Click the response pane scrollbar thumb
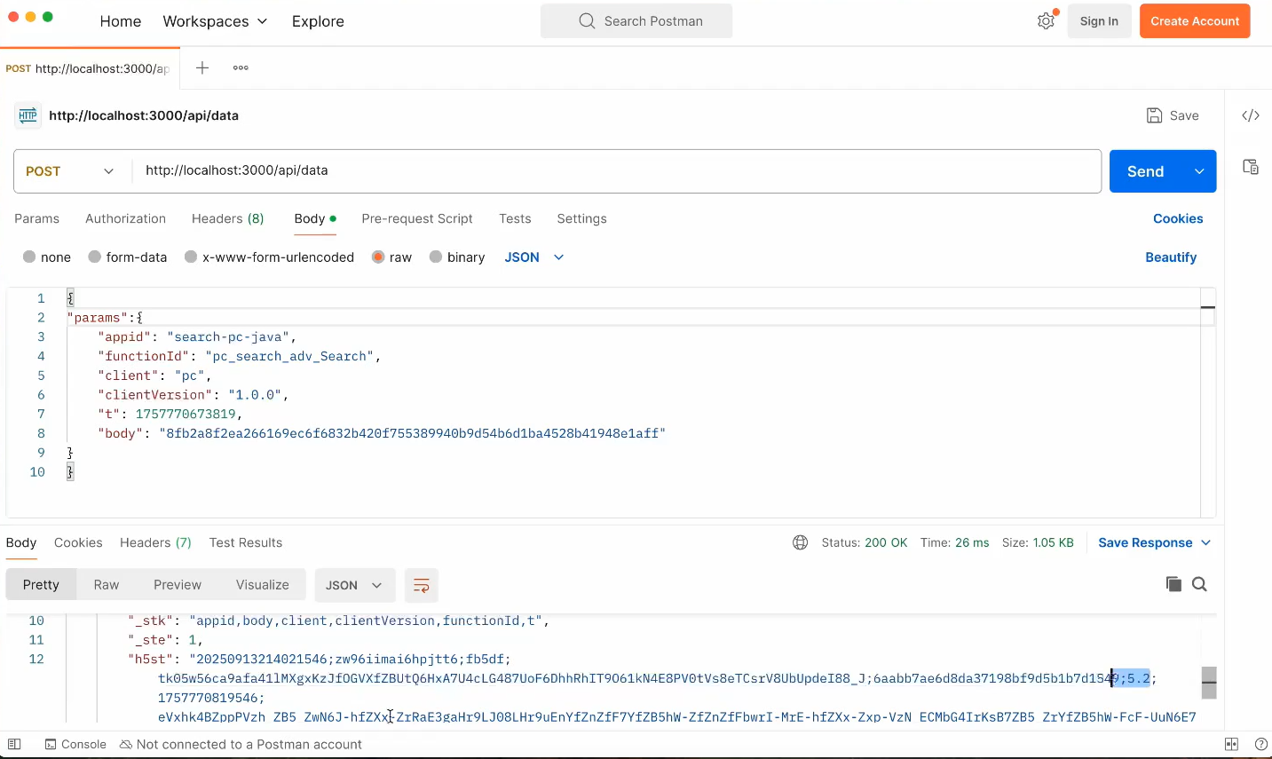 tap(1209, 683)
